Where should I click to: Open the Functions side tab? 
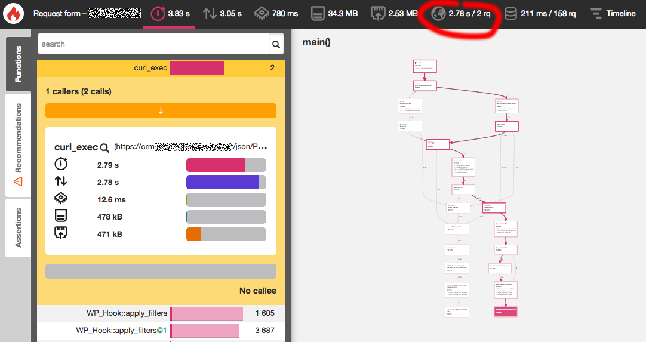(x=18, y=64)
